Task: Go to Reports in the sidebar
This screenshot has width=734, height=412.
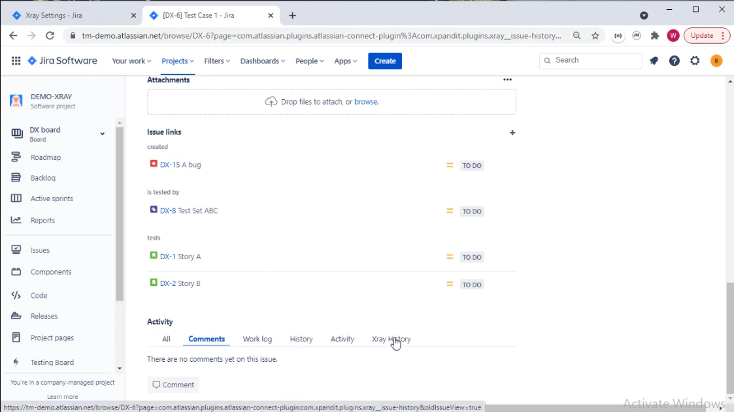Action: 42,220
